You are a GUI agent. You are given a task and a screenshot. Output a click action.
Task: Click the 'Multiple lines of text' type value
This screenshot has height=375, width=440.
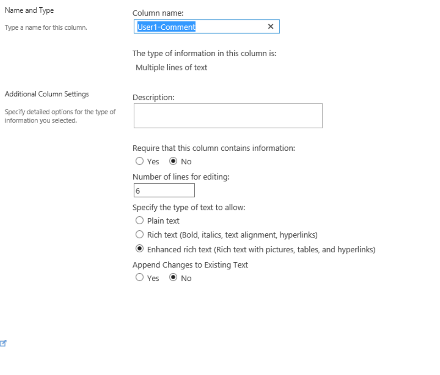(x=172, y=68)
